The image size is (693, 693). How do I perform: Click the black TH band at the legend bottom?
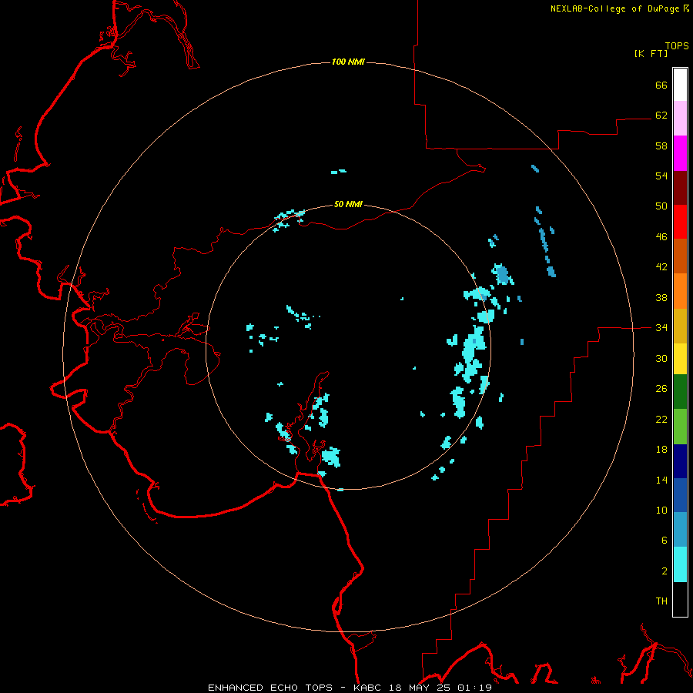point(680,599)
